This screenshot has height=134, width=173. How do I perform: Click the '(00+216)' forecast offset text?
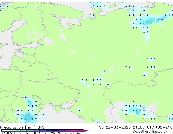click(164, 127)
